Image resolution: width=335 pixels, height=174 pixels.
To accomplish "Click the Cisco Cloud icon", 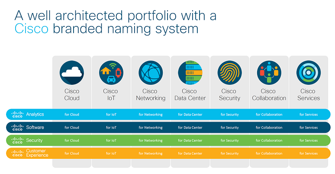I will coord(72,73).
